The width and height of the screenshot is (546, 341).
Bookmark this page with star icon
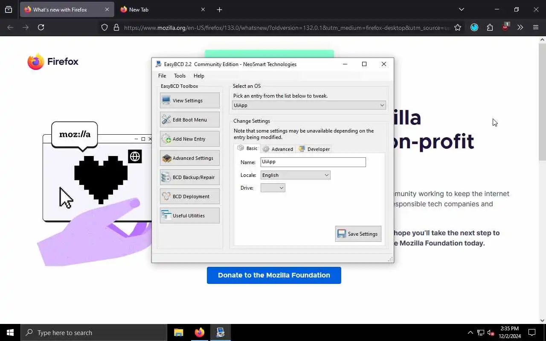pyautogui.click(x=458, y=27)
